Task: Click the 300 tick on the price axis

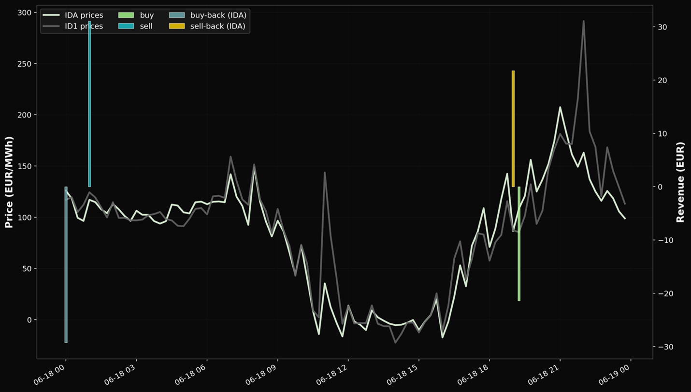Action: point(24,13)
